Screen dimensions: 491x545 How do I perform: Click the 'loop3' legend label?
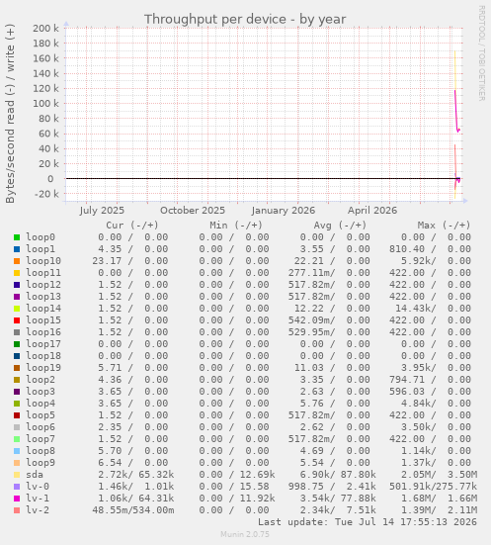click(41, 392)
